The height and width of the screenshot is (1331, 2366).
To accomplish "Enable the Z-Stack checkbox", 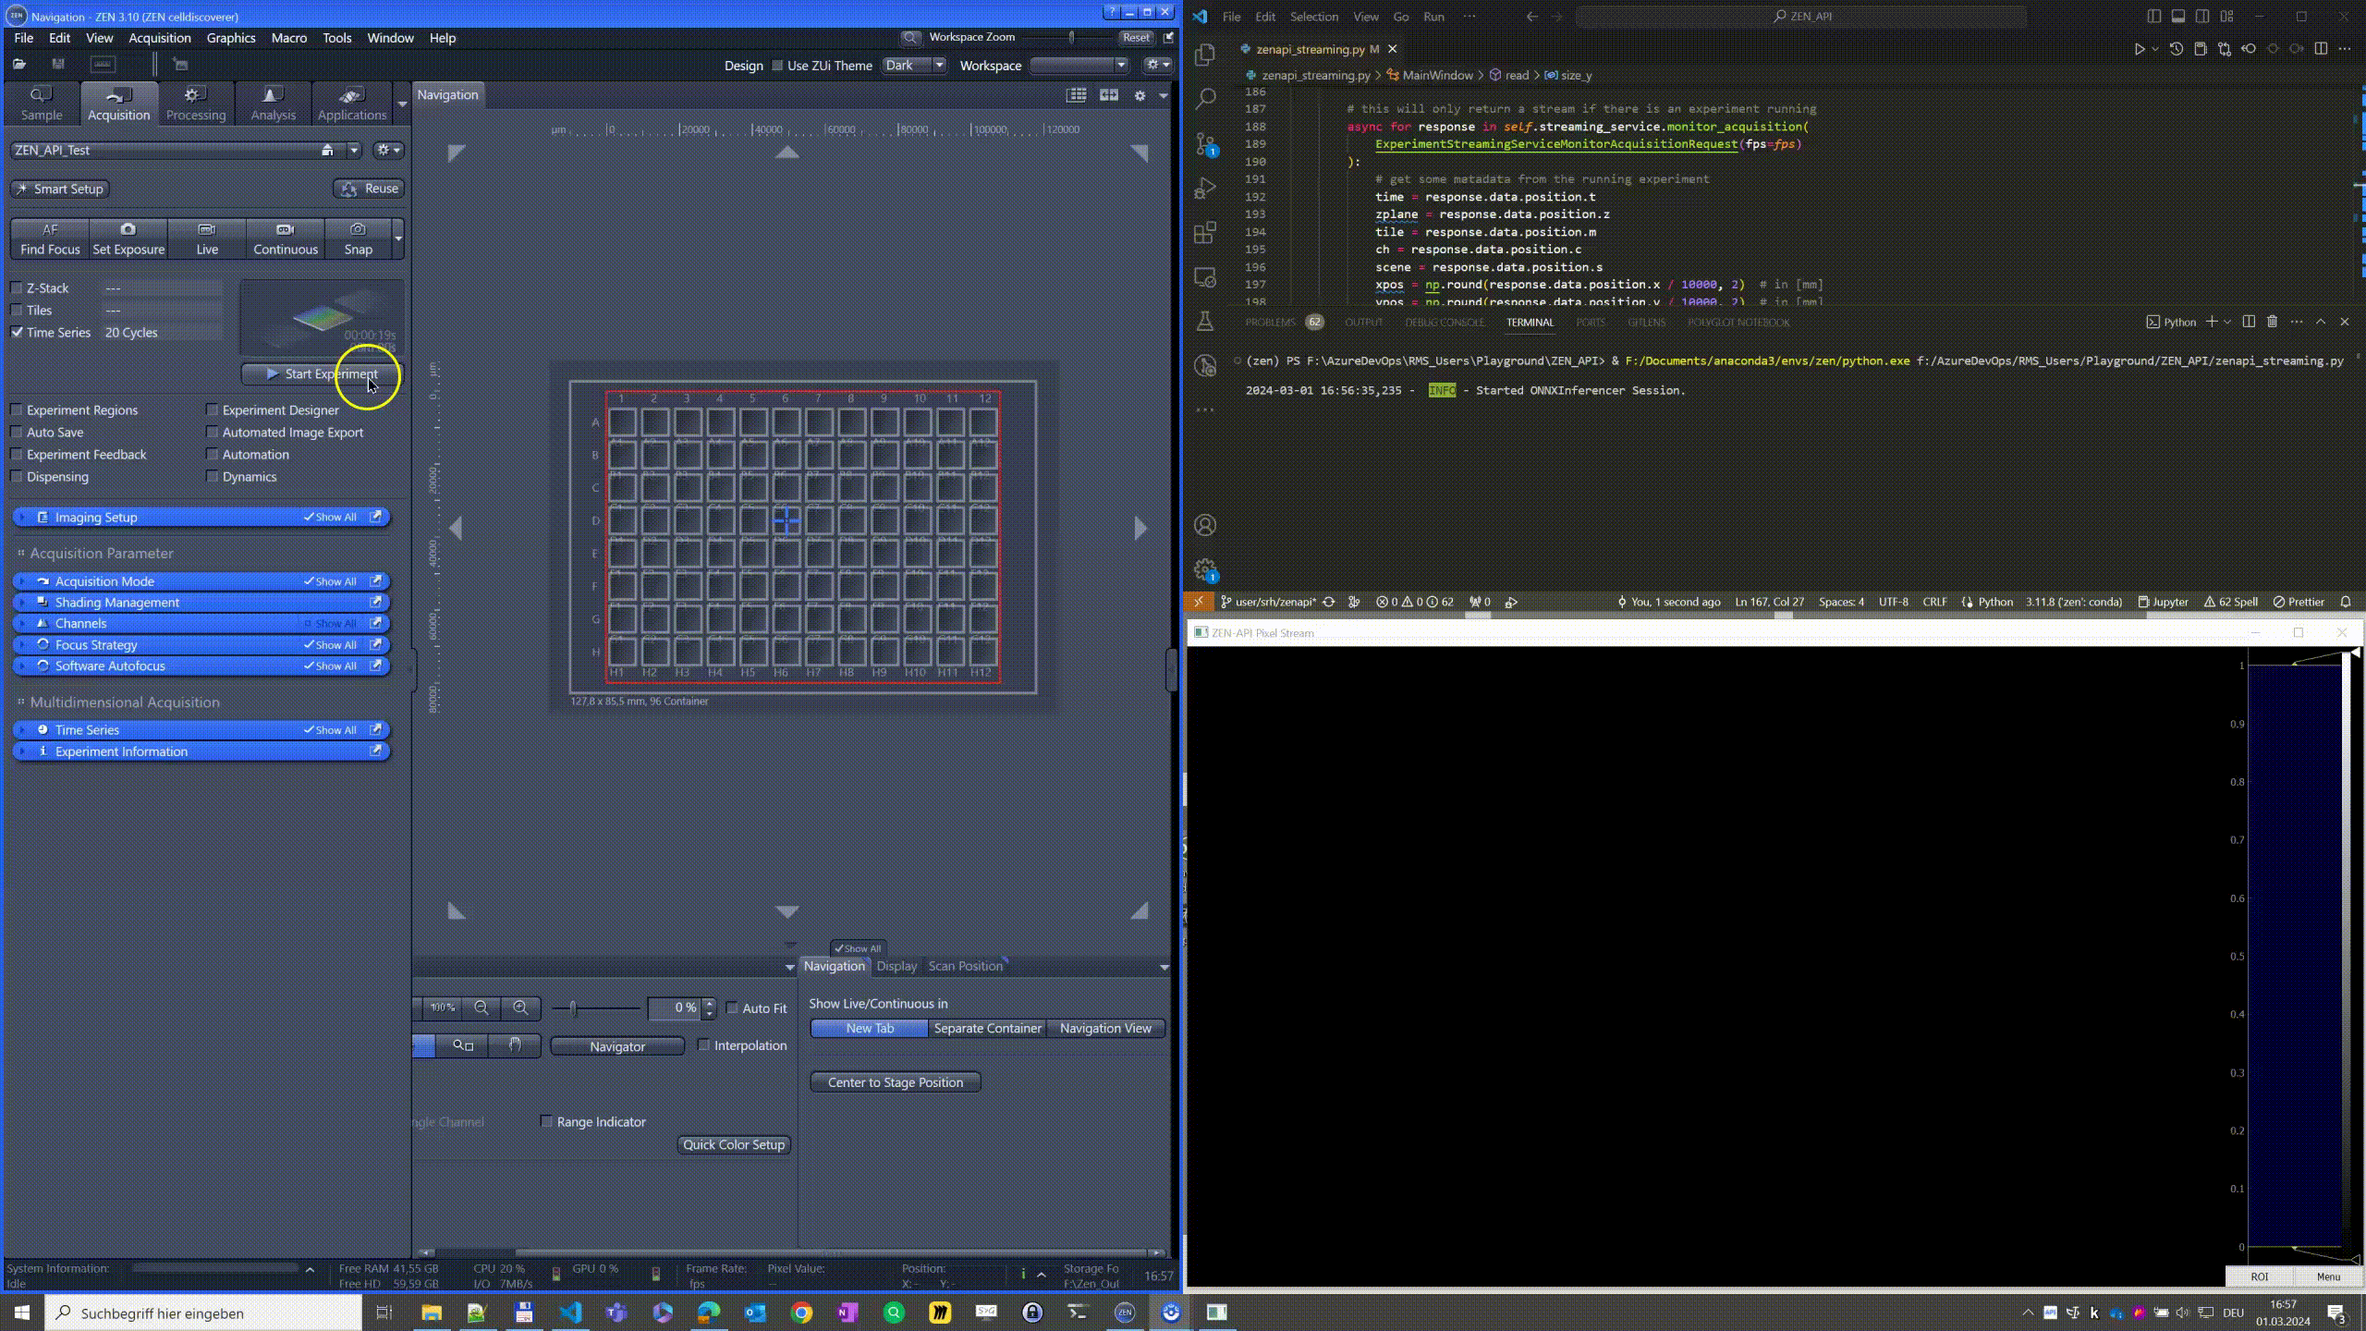I will [17, 288].
